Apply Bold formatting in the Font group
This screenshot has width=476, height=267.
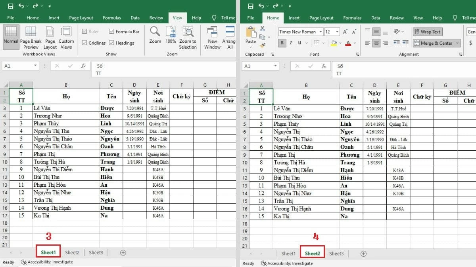click(x=282, y=43)
